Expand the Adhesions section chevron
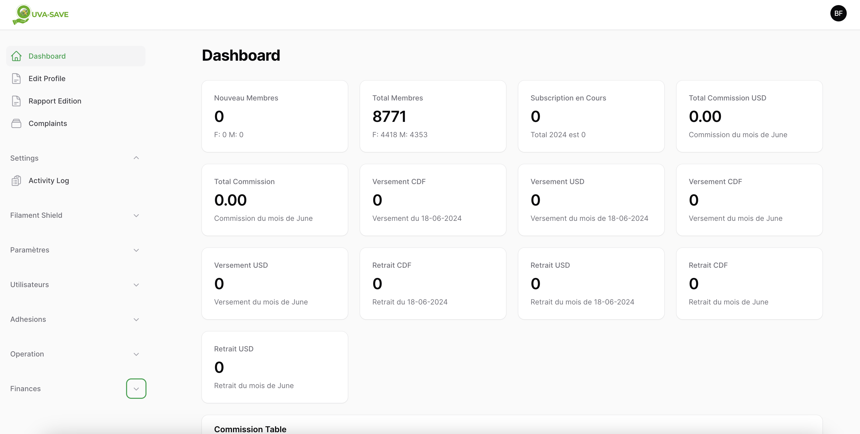The width and height of the screenshot is (860, 434). click(x=136, y=320)
